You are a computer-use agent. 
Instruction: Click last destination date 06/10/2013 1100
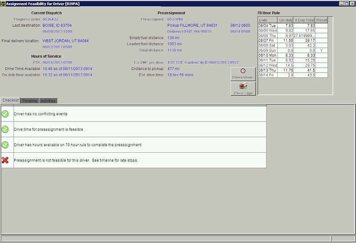[57, 32]
